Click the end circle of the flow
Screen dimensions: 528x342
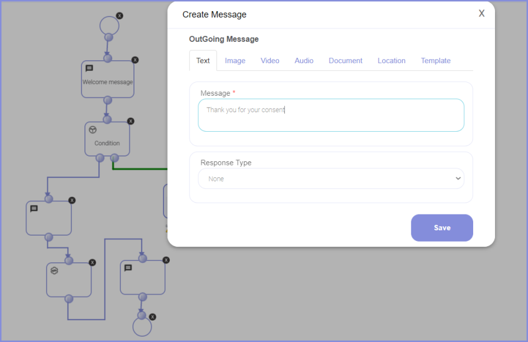coord(142,327)
